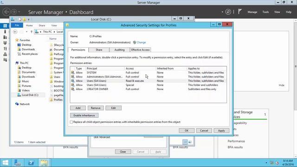The width and height of the screenshot is (297, 167).
Task: Open the Home ribbon tab in Explorer
Action: 29,26
